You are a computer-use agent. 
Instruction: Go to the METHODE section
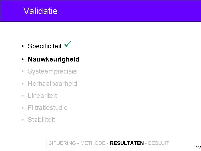click(x=93, y=143)
